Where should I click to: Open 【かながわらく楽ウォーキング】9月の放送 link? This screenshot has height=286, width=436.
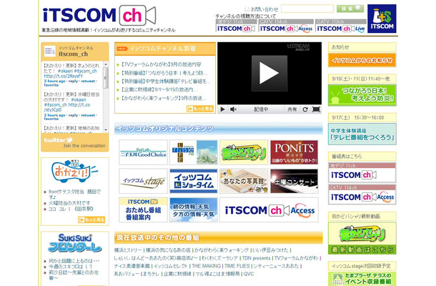164,98
